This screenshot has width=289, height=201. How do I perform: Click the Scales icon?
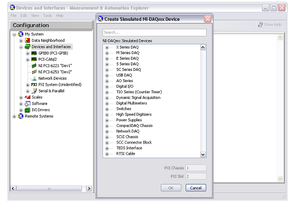click(28, 97)
